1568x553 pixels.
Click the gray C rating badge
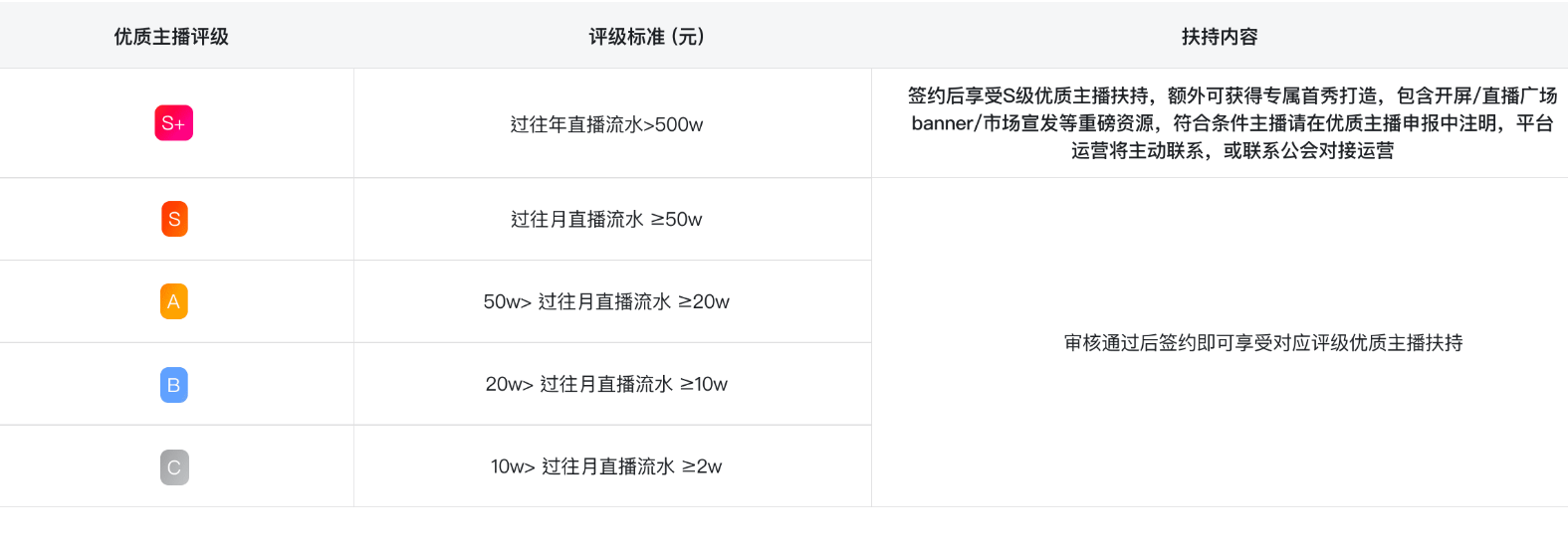[x=174, y=467]
